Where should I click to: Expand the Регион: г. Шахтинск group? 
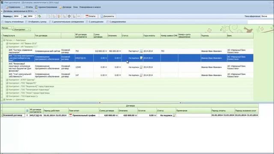click(x=4, y=100)
